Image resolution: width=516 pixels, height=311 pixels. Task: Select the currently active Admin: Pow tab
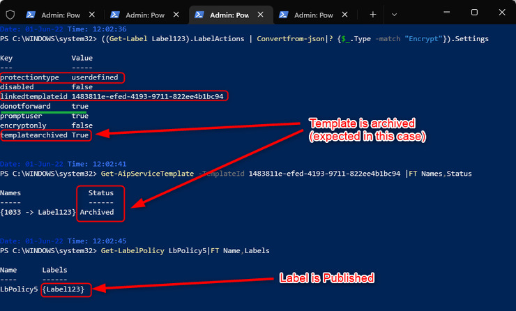click(x=231, y=15)
